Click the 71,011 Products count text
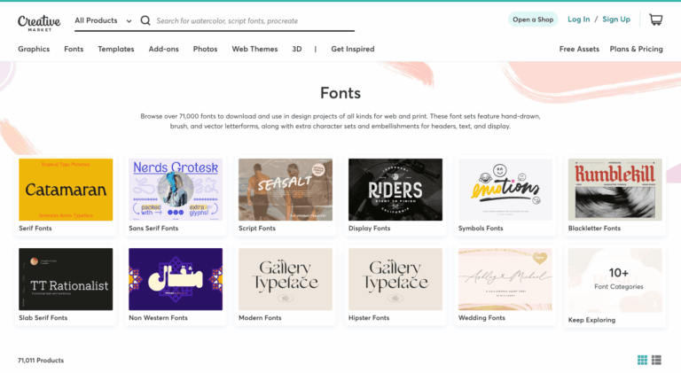This screenshot has width=681, height=373. point(41,361)
